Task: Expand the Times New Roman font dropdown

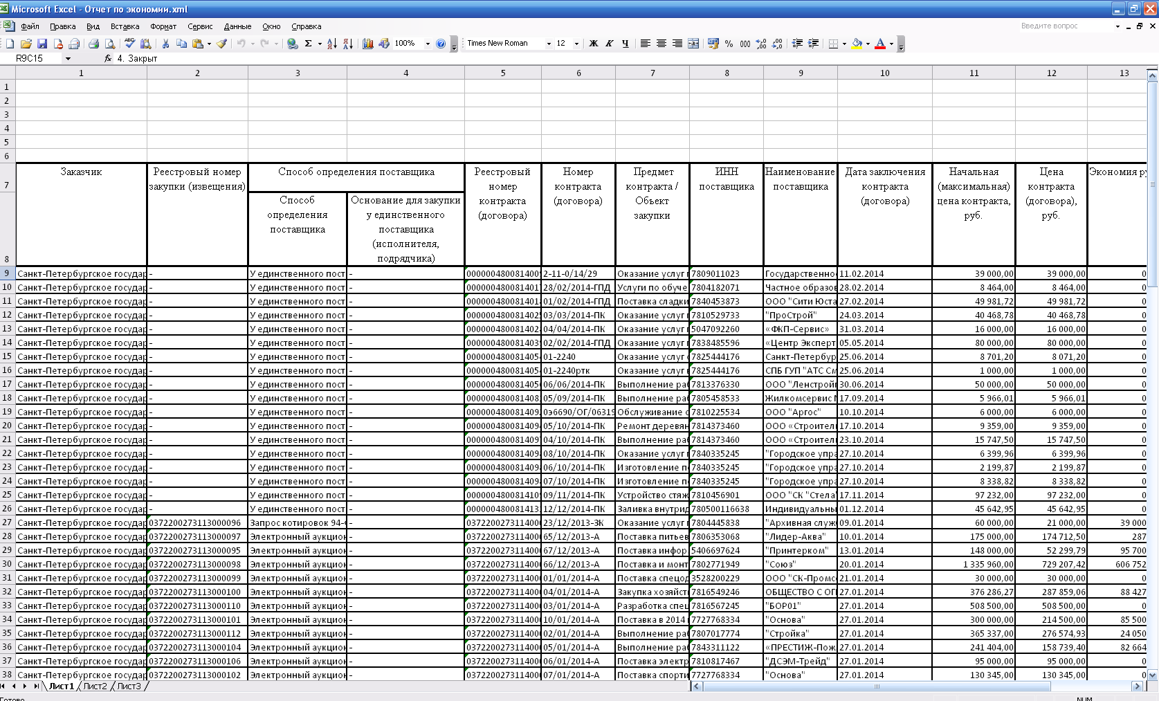Action: [x=549, y=44]
